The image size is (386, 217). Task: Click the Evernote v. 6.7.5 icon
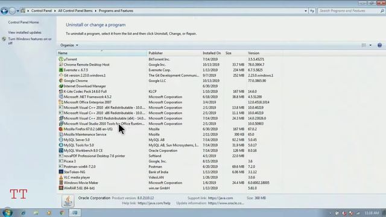click(61, 70)
